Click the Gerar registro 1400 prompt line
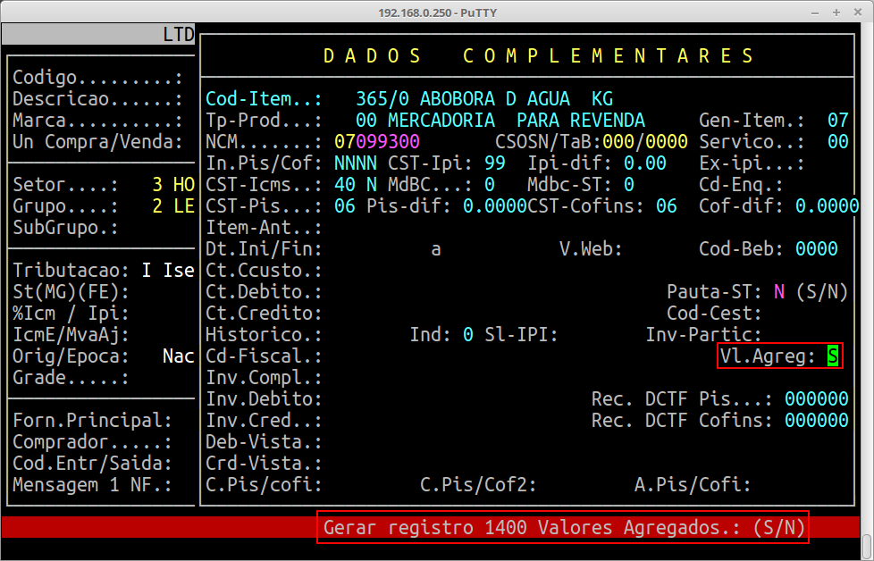 point(564,528)
